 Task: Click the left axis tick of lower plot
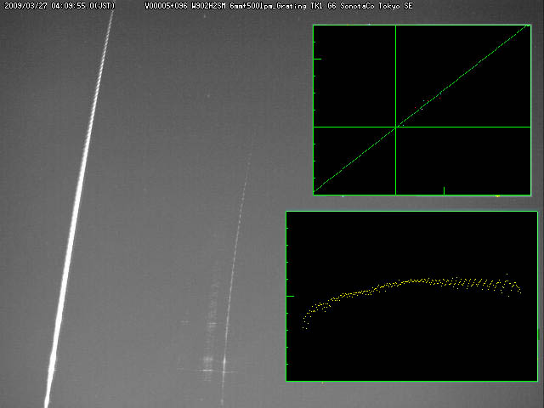(x=289, y=296)
